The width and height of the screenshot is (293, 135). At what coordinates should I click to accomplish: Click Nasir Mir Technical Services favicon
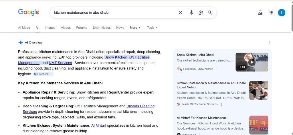[179, 104]
